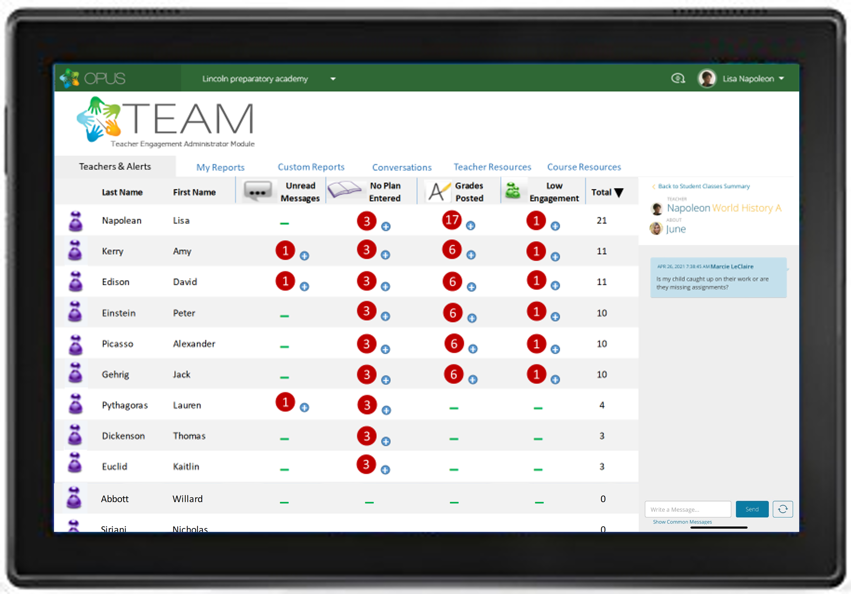Open the Lincoln preparatory academy dropdown

coord(333,79)
